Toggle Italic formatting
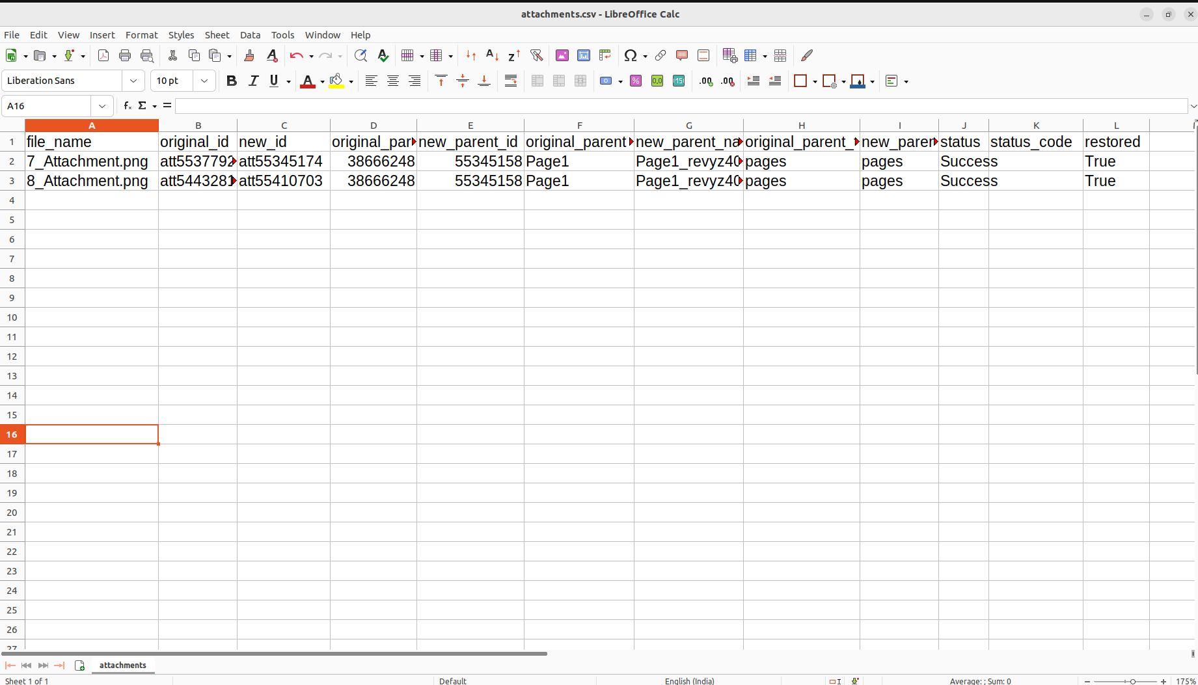Screen dimensions: 1198x685 (x=253, y=81)
